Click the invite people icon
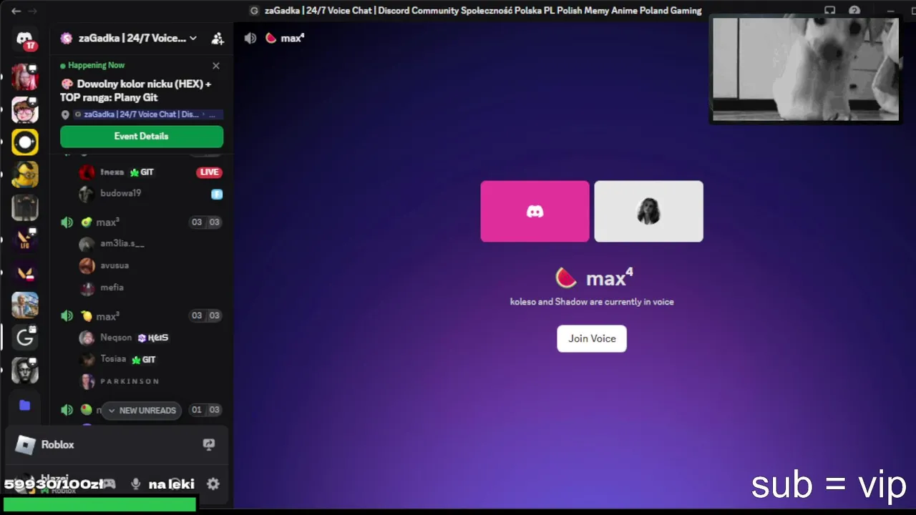 218,39
